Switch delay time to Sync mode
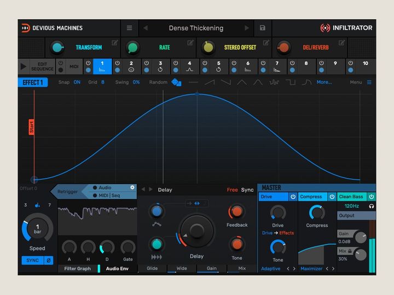 247,190
